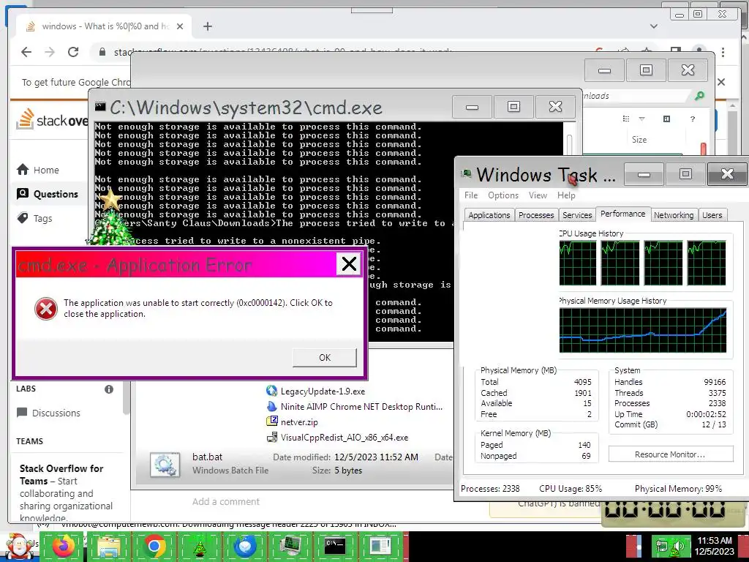Image resolution: width=749 pixels, height=562 pixels.
Task: Open the View menu in Task Manager
Action: click(538, 195)
